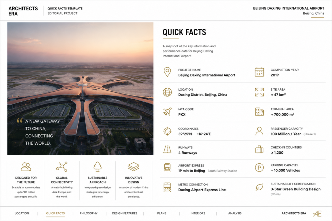Viewport: 332px width, 221px height.
Task: Switch to the Analysis tab
Action: click(x=235, y=213)
